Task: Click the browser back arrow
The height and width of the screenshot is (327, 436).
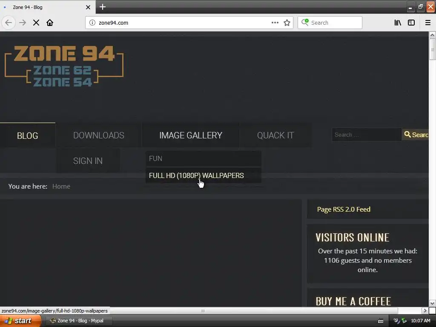Action: [9, 23]
